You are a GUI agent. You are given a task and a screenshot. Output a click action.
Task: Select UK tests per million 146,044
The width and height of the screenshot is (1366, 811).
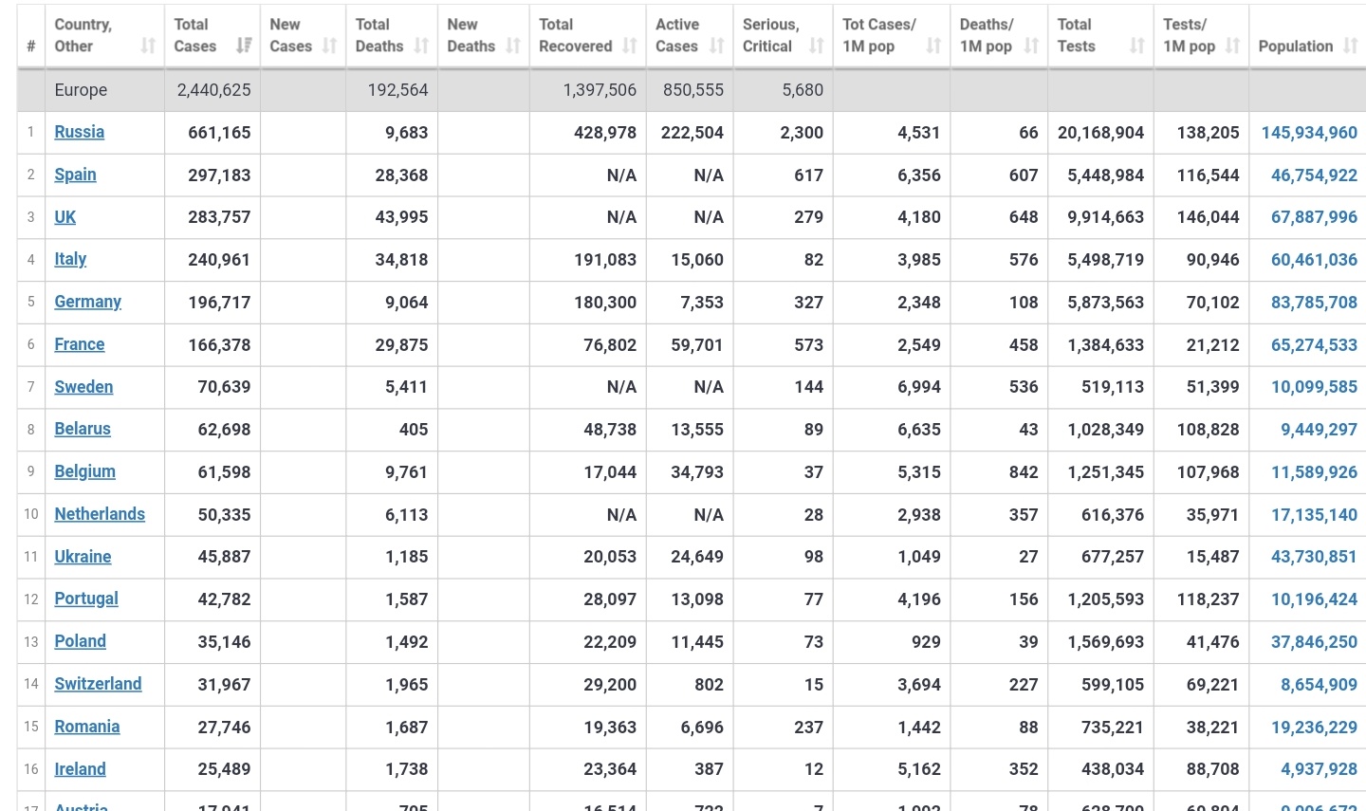click(x=1208, y=217)
